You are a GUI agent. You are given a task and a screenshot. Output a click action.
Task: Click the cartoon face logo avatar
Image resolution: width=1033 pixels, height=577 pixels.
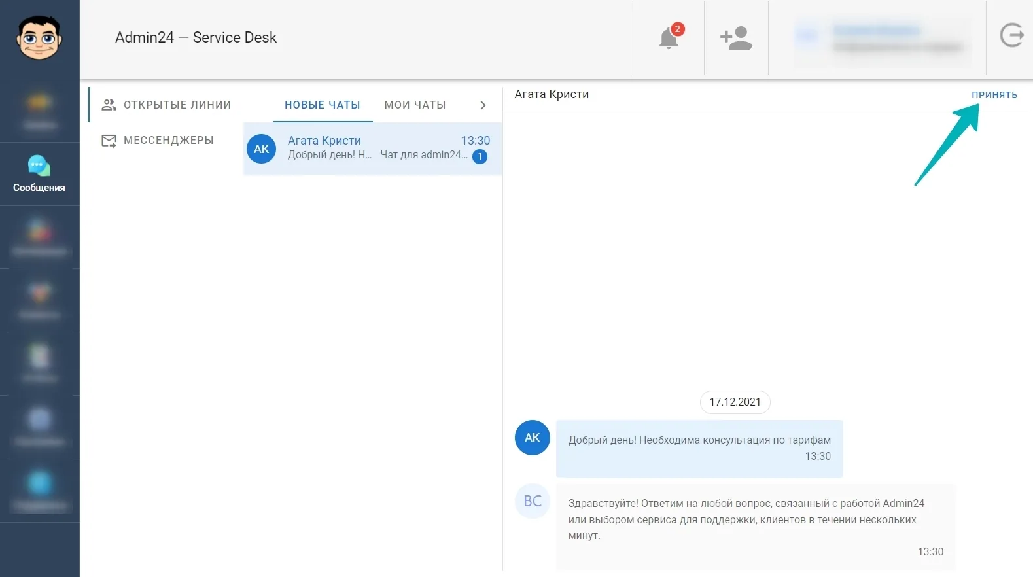pos(39,38)
